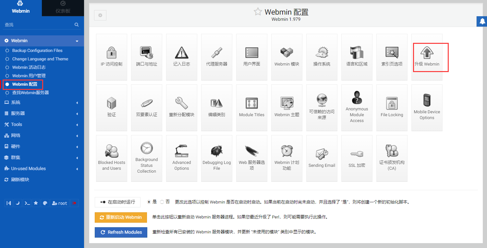Image resolution: width=487 pixels, height=248 pixels.
Task: Toggle night mode moon icon
Action: point(18,203)
